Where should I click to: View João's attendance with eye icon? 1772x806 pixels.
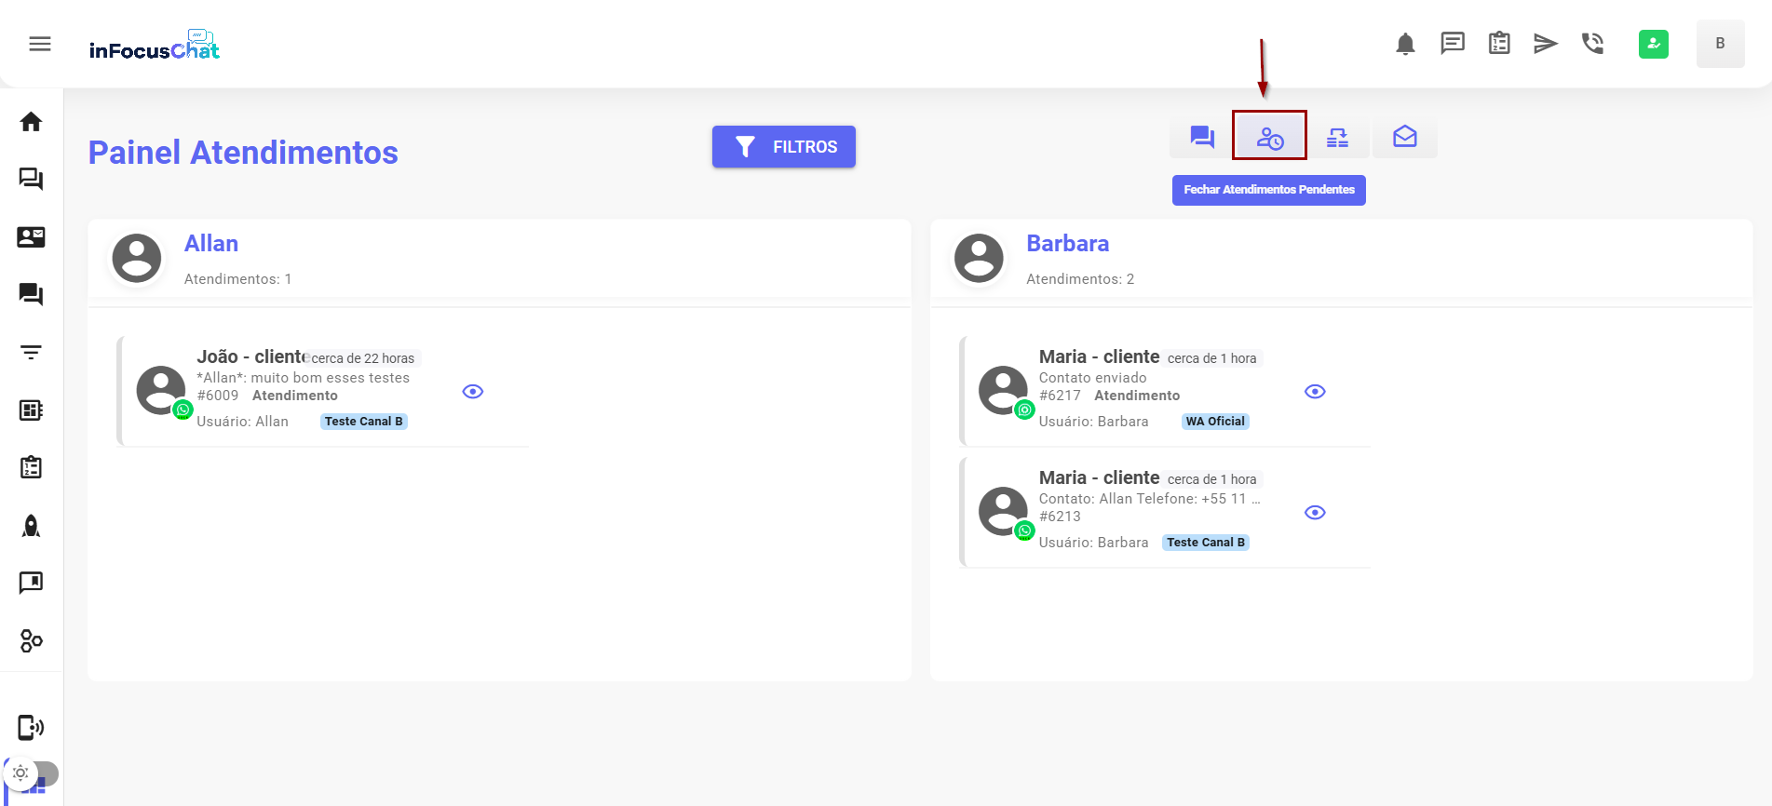point(473,392)
